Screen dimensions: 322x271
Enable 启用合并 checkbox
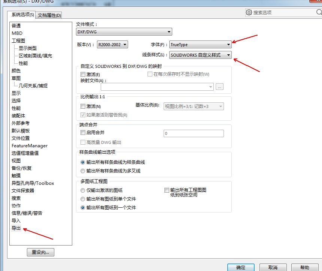coord(83,132)
